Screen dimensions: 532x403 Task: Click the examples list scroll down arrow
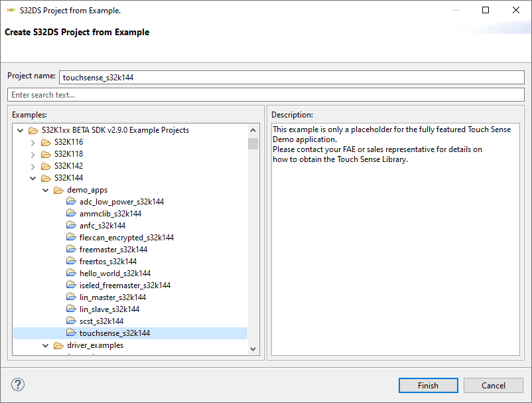click(253, 348)
